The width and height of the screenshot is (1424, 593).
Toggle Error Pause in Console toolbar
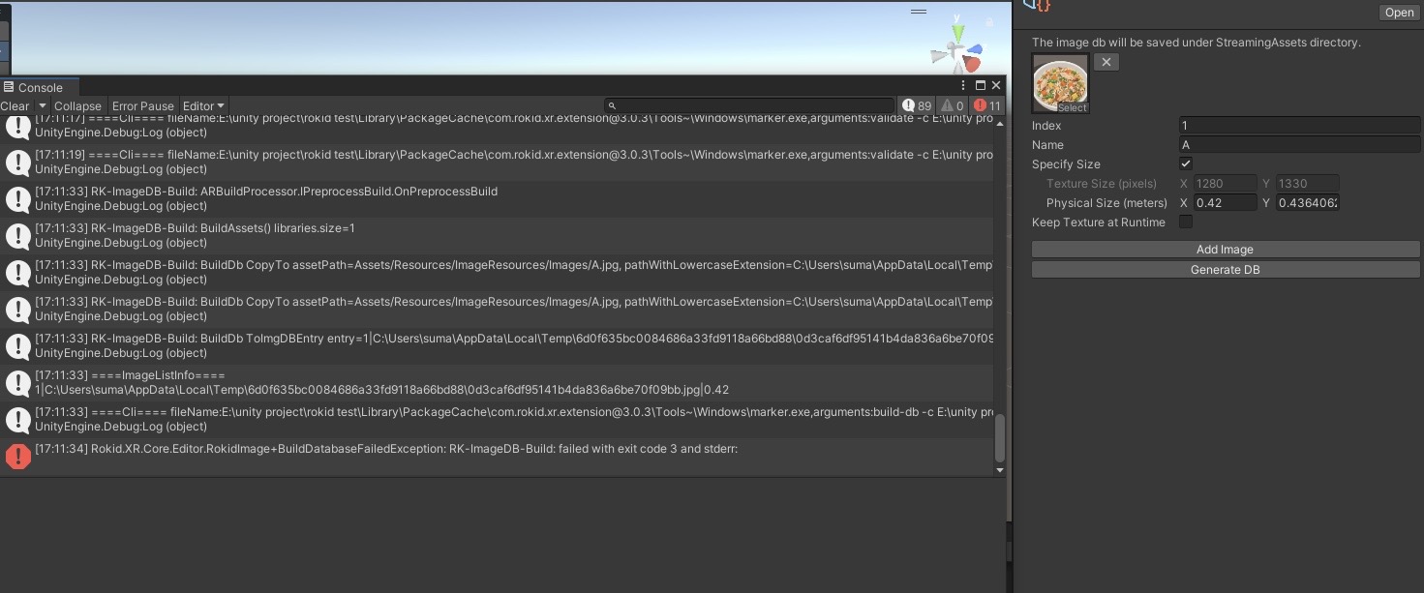(142, 105)
